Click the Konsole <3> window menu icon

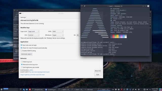(82, 6)
